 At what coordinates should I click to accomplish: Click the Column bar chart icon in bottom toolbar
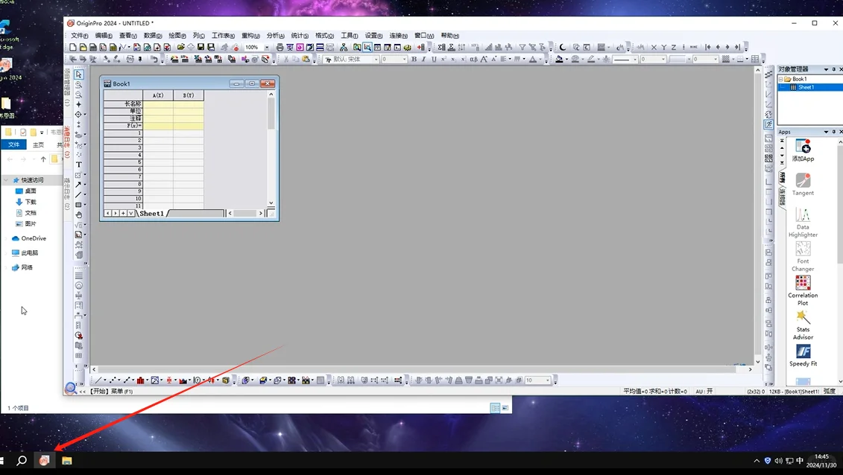[x=140, y=380]
